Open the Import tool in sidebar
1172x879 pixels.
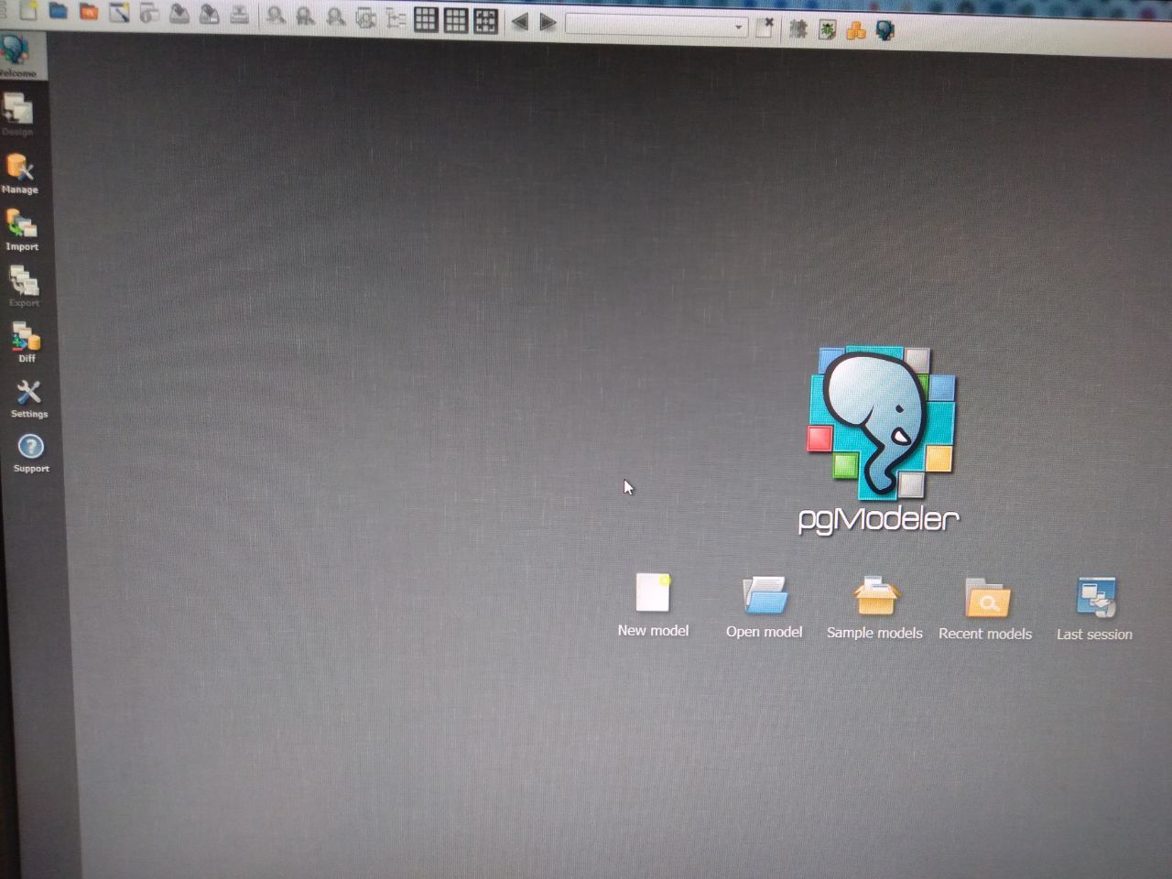pyautogui.click(x=22, y=230)
